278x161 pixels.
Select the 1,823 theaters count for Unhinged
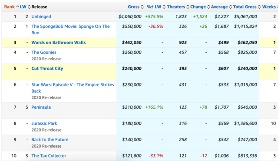(x=181, y=16)
